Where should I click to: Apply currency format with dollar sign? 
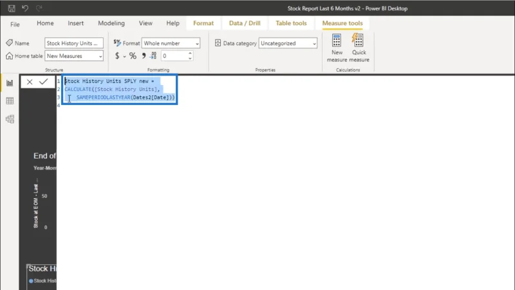[117, 56]
